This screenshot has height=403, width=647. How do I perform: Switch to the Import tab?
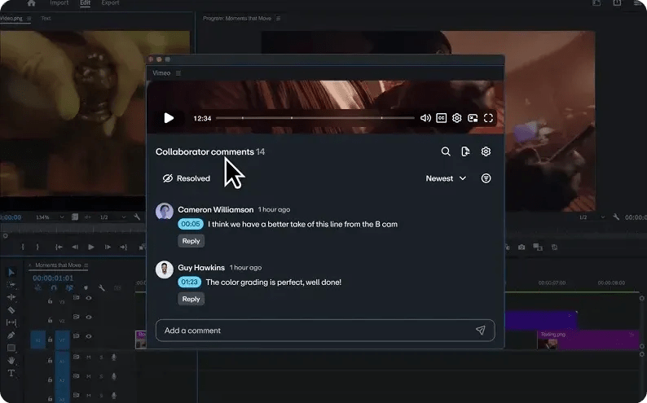pyautogui.click(x=59, y=3)
